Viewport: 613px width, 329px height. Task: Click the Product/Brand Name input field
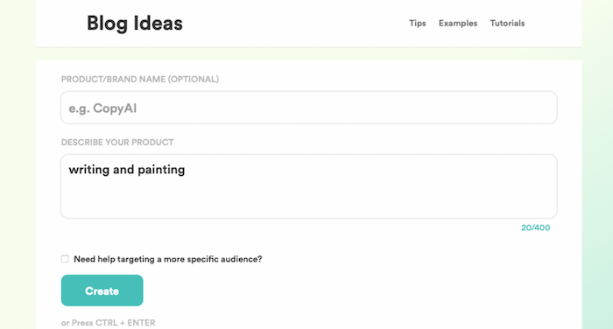point(309,108)
